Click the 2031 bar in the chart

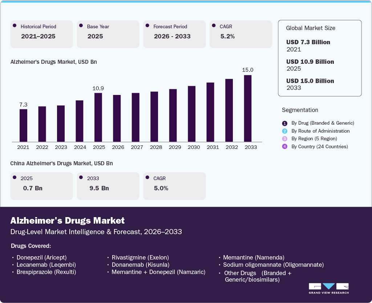point(210,112)
